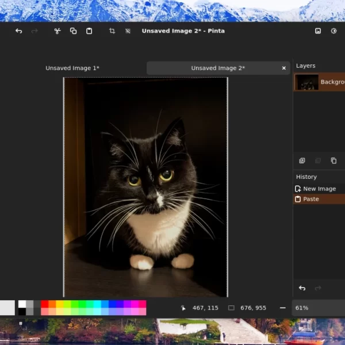Undo the last step in the History panel
This screenshot has width=345, height=345.
click(x=302, y=288)
